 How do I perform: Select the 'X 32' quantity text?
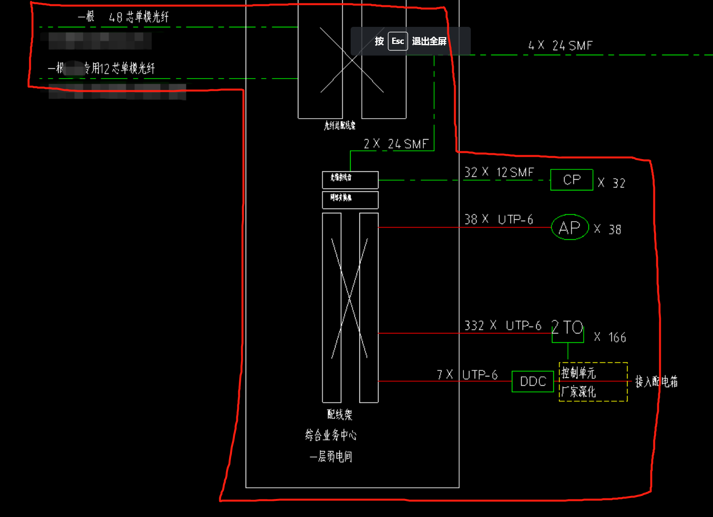(x=611, y=183)
